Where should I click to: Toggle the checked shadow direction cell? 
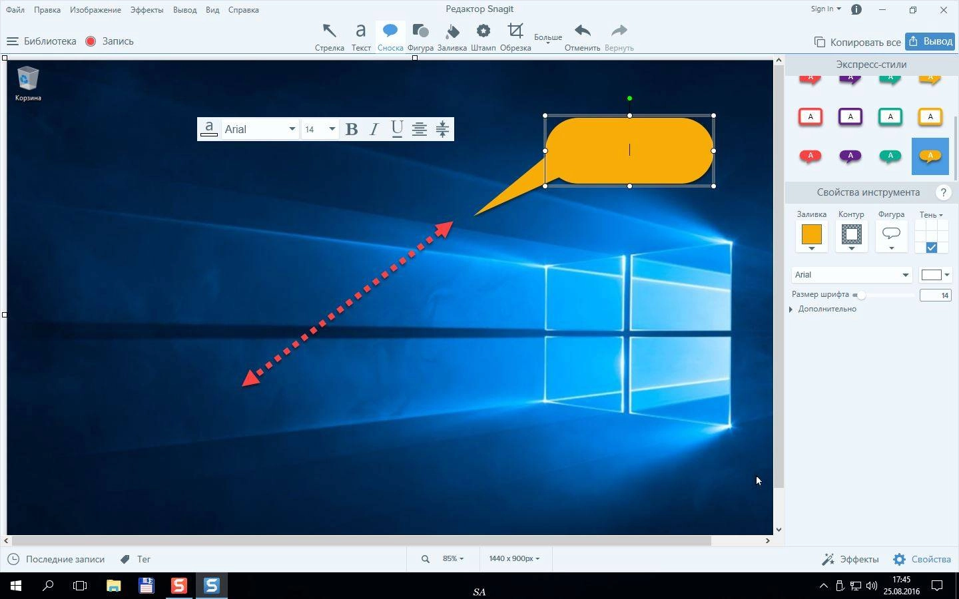[x=932, y=248]
